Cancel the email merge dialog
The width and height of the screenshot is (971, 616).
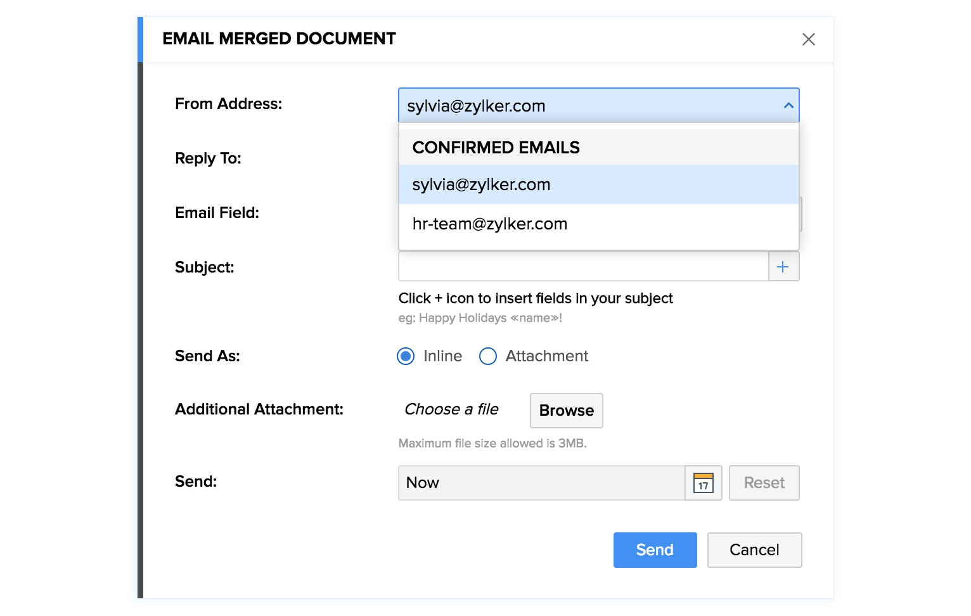pyautogui.click(x=754, y=550)
